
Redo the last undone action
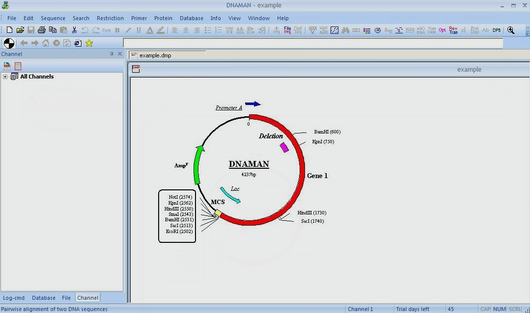96,30
